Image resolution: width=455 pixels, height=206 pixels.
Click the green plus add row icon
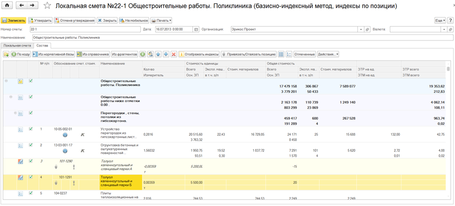[x=143, y=54]
